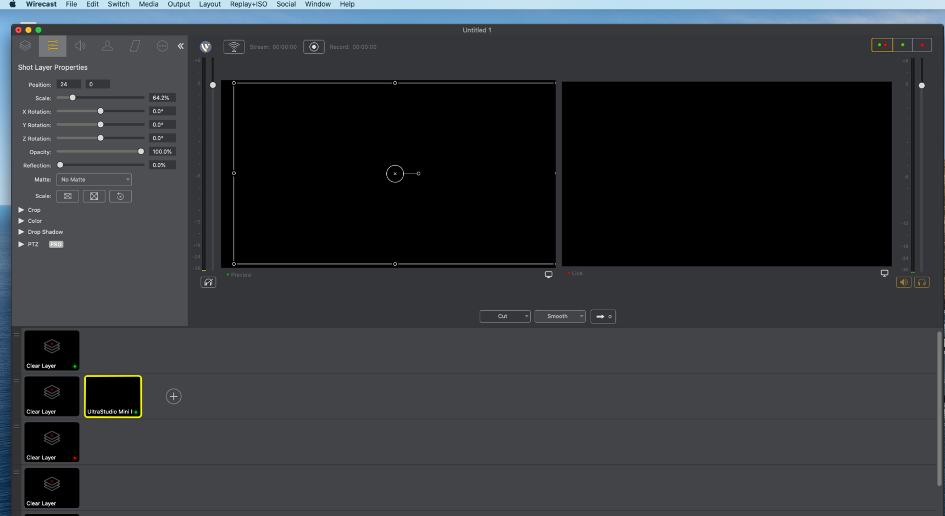Click the reset scale icon
Screen dimensions: 945x516
120,196
